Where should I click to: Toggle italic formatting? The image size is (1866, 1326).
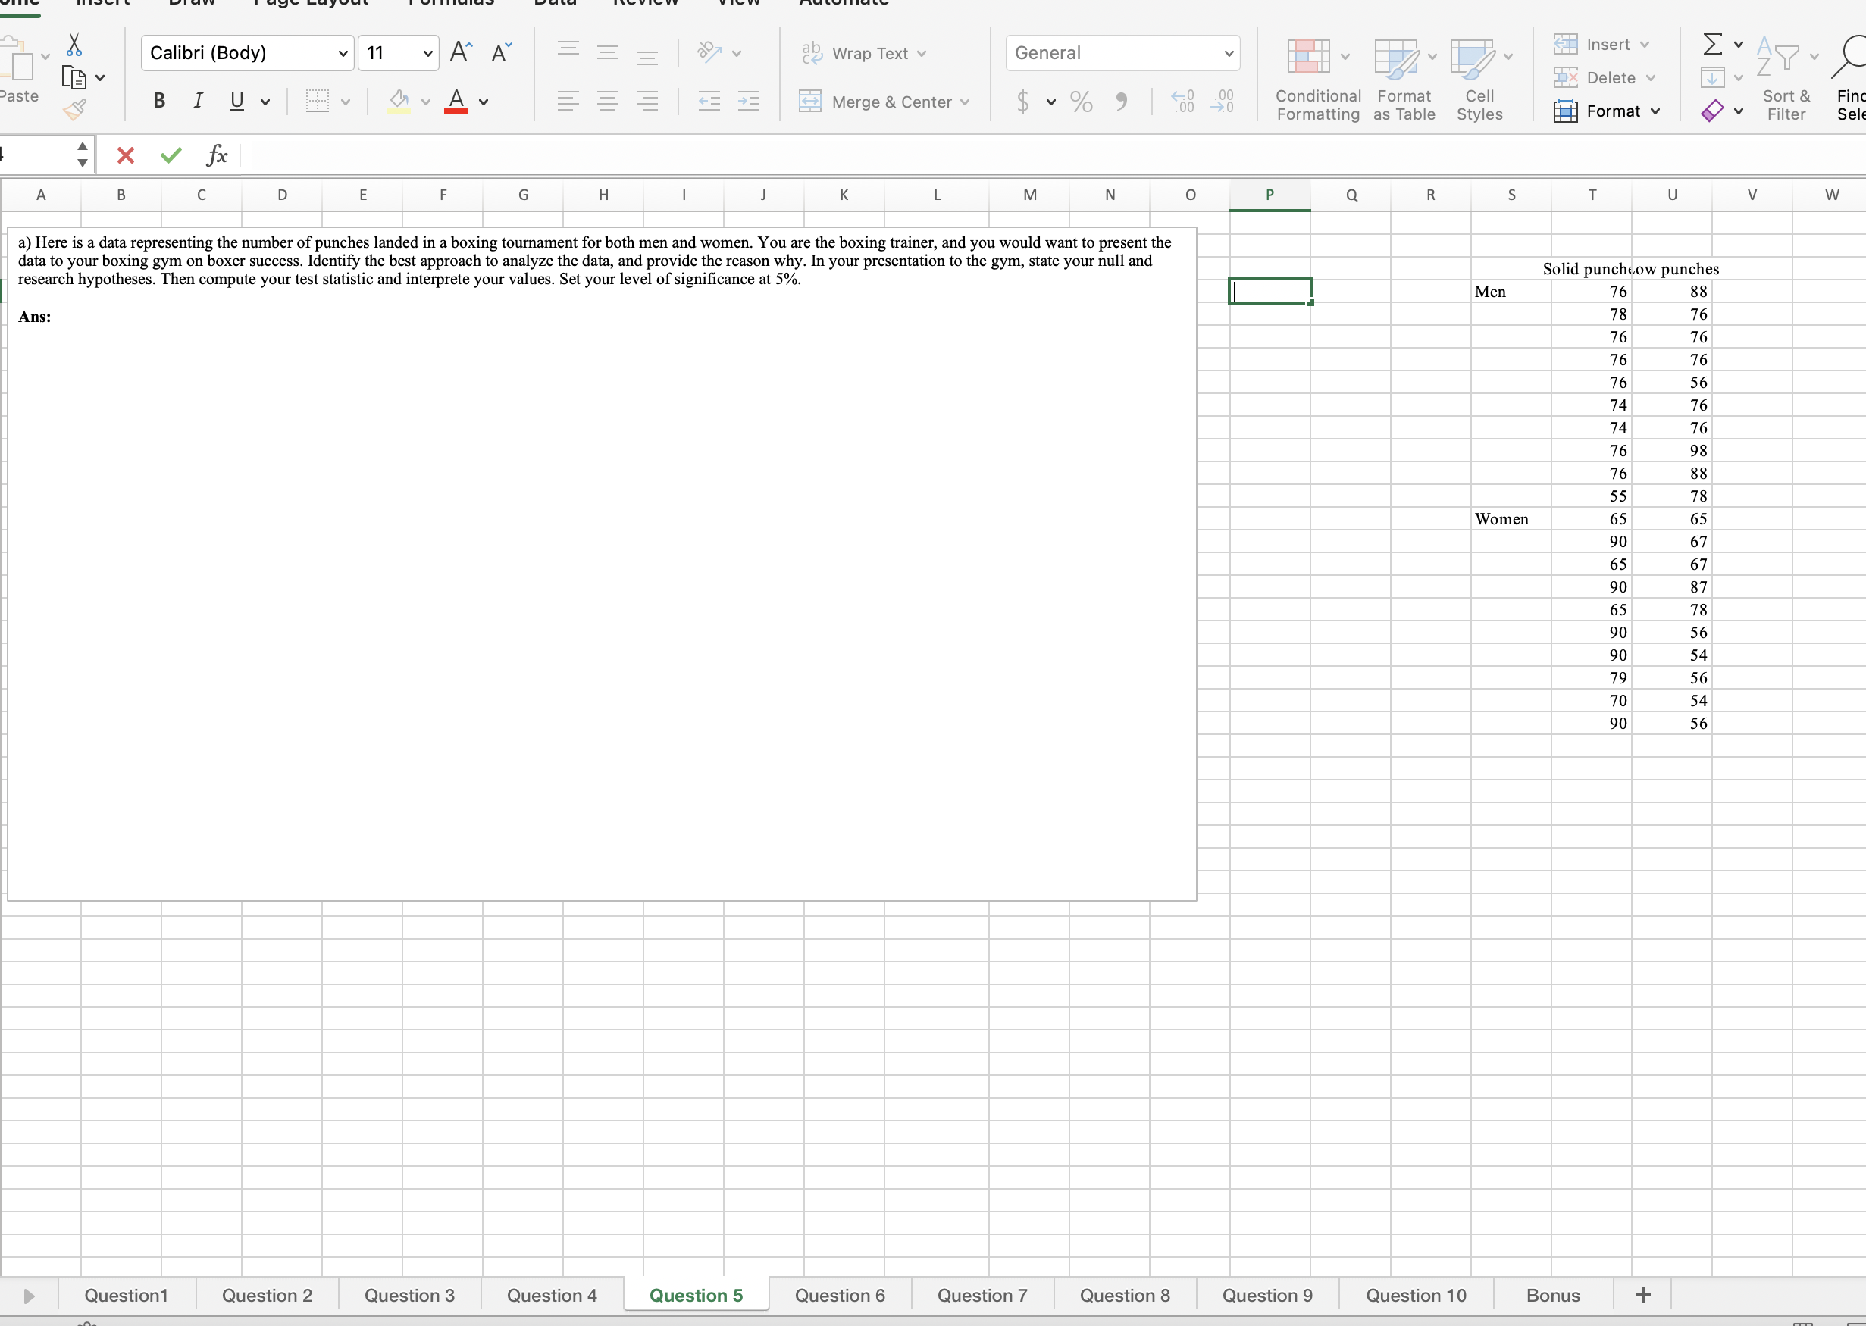click(198, 102)
